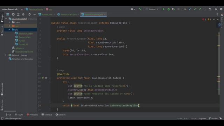Image resolution: width=224 pixels, height=126 pixels.
Task: Change indent setting 4 spaces
Action: pyautogui.click(x=202, y=118)
